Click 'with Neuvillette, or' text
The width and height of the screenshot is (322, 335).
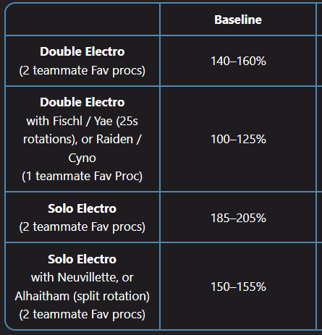(82, 277)
